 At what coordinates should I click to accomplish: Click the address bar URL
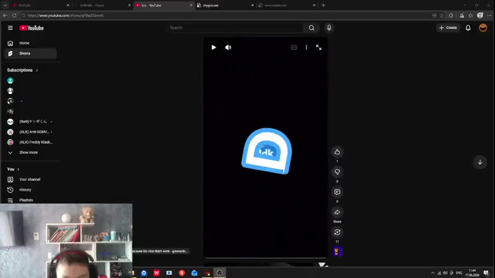65,16
